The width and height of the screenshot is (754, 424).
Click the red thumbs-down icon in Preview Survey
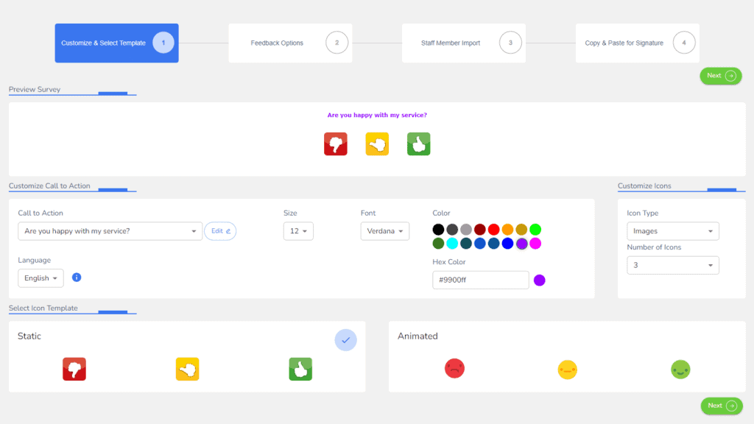click(x=336, y=144)
